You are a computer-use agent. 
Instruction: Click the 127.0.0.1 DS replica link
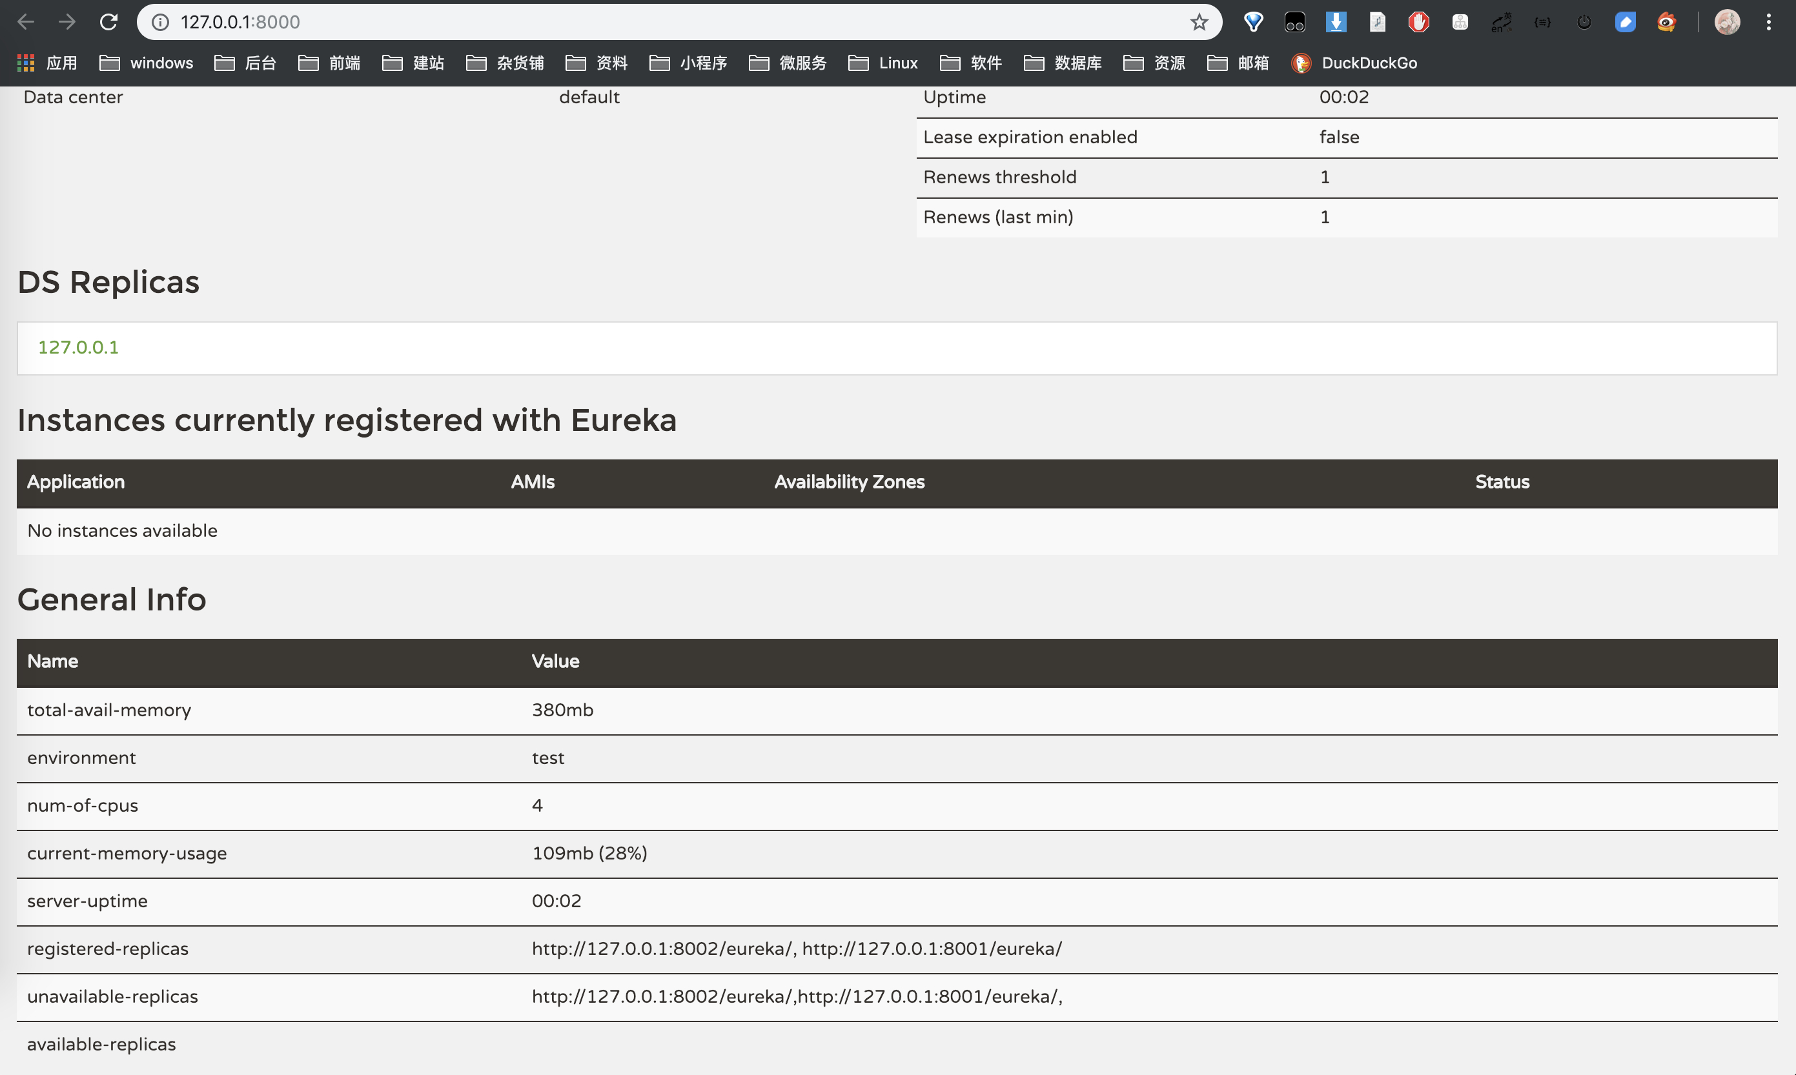(78, 347)
